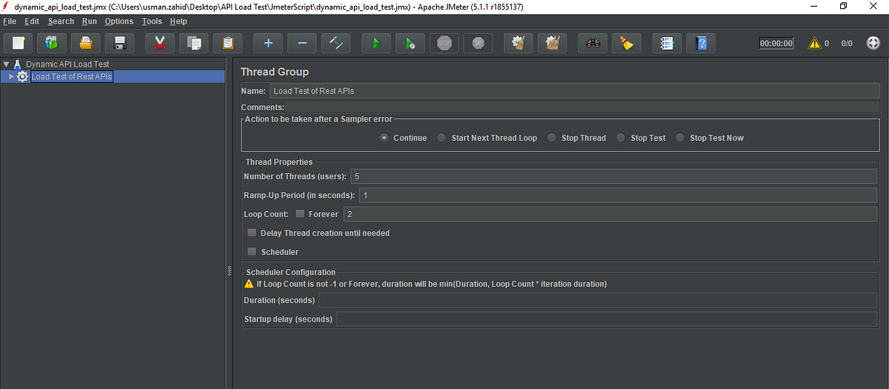The image size is (889, 389).
Task: Open the Run menu
Action: [89, 21]
